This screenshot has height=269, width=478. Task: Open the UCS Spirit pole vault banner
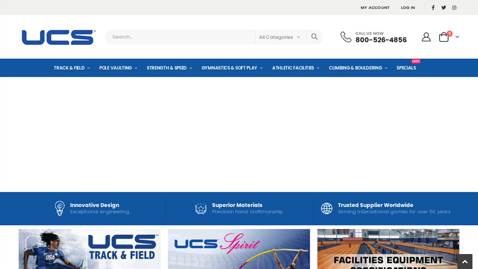(x=239, y=249)
